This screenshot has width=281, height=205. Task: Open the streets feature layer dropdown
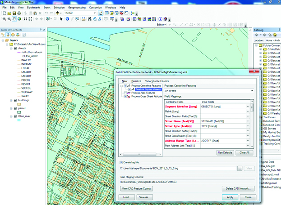pos(252,91)
